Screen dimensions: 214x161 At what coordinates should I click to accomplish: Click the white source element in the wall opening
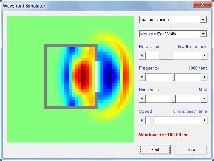[96, 76]
